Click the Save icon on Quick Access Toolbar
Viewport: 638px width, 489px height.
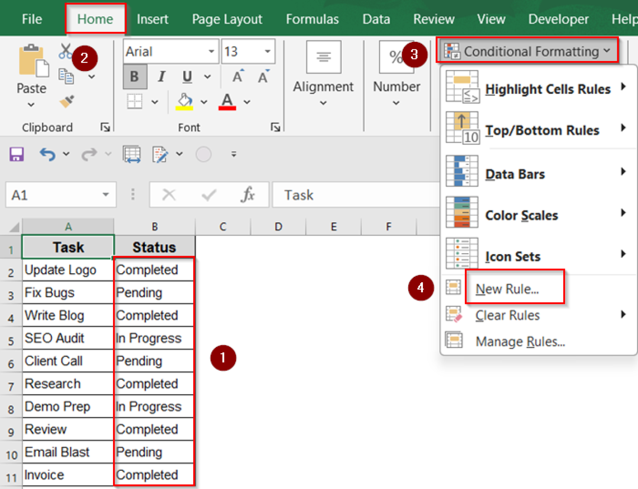click(16, 154)
